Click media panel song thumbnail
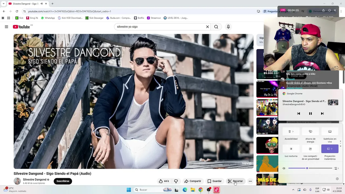 pos(333,102)
